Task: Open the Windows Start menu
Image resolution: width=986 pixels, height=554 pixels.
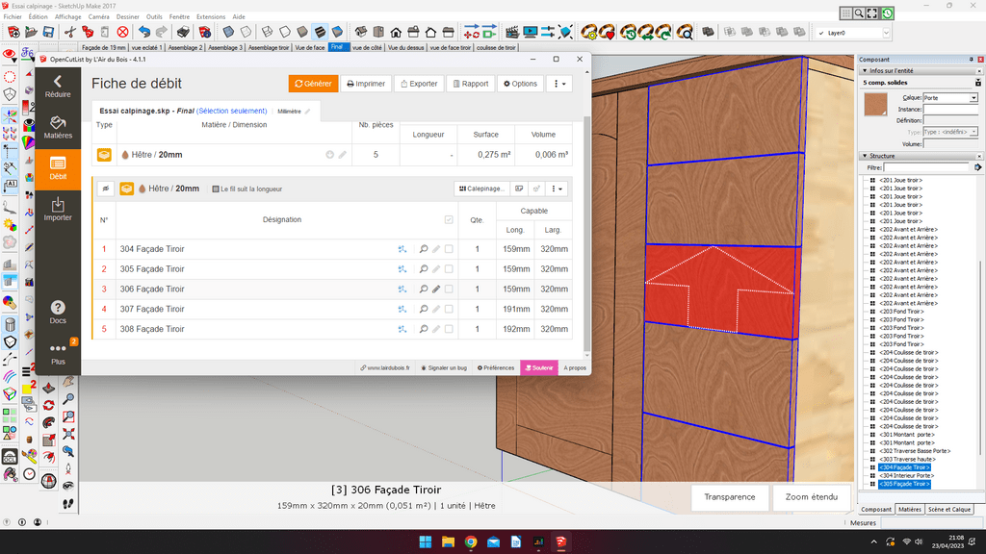Action: pyautogui.click(x=425, y=541)
